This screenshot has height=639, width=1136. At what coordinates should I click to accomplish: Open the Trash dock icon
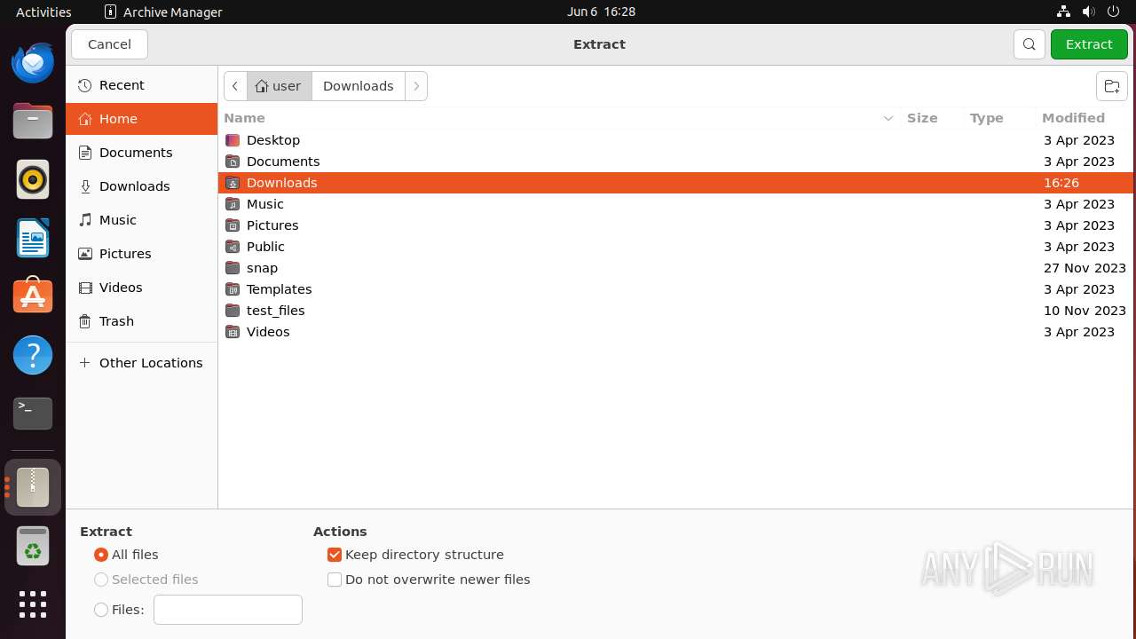coord(33,546)
